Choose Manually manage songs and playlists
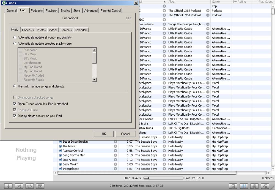 point(15,86)
